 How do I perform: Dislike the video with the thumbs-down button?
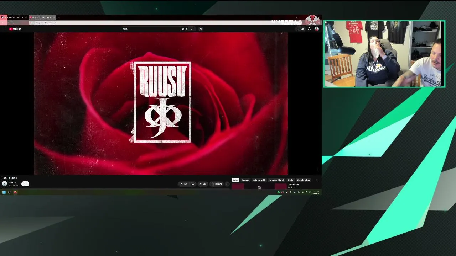(x=193, y=184)
